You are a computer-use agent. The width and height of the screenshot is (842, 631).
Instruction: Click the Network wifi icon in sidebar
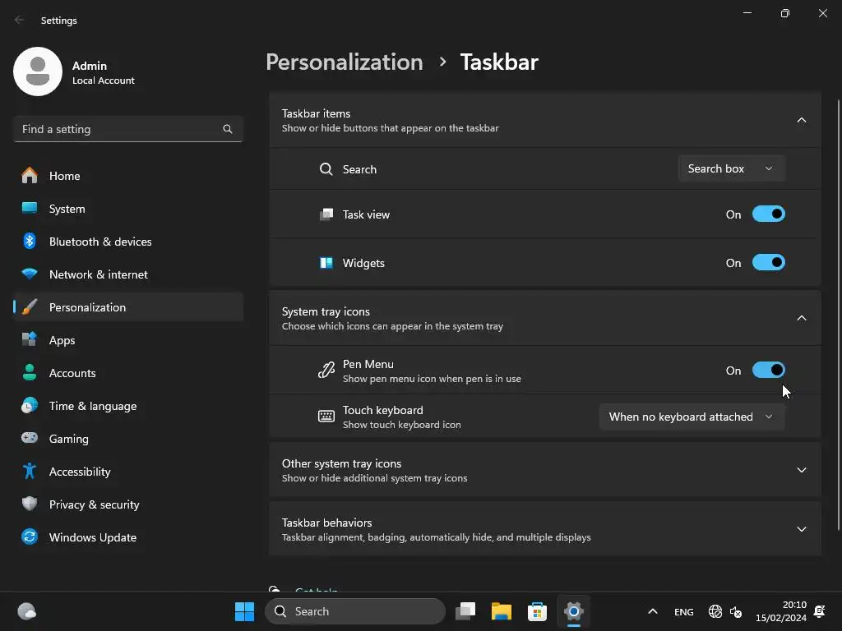coord(30,274)
